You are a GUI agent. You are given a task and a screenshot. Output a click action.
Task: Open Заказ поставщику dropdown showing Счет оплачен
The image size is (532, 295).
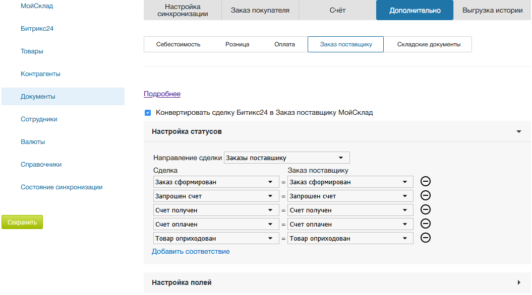(350, 225)
